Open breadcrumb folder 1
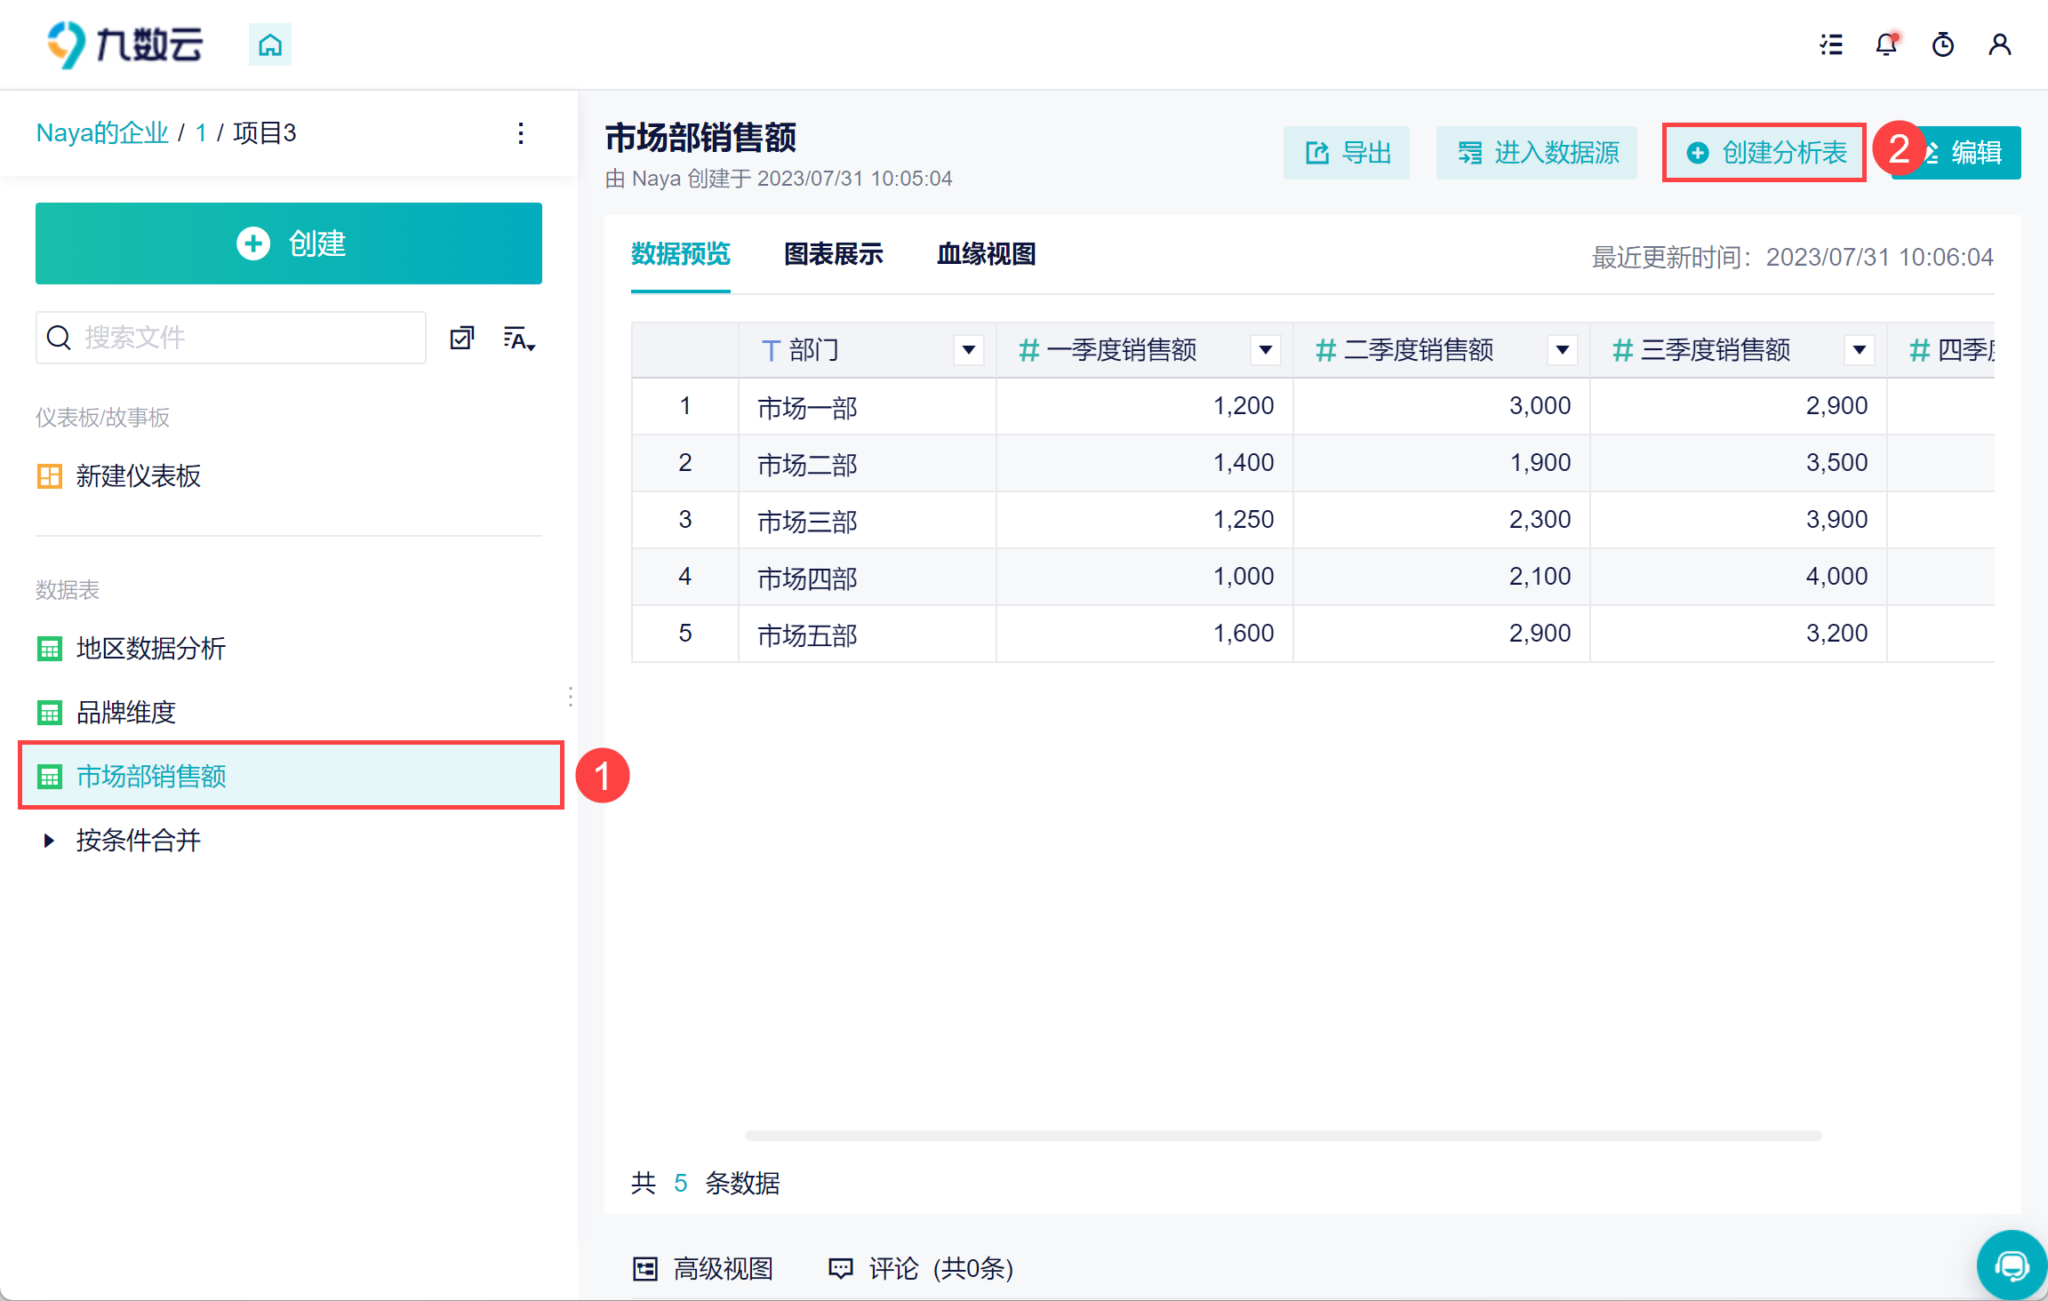The image size is (2048, 1301). tap(201, 133)
